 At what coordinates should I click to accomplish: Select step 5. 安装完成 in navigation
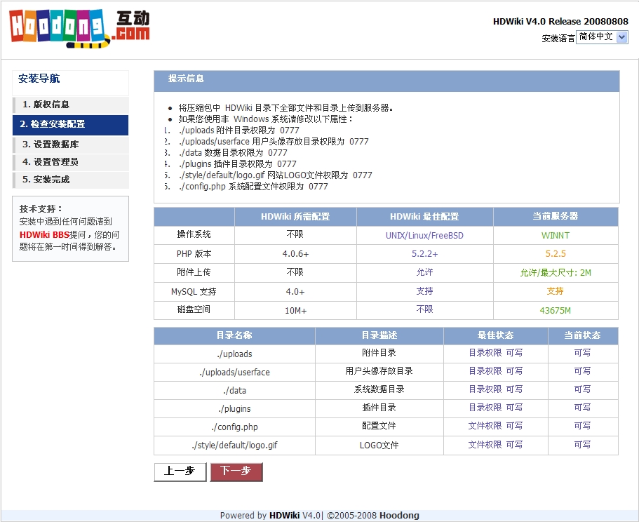click(71, 180)
